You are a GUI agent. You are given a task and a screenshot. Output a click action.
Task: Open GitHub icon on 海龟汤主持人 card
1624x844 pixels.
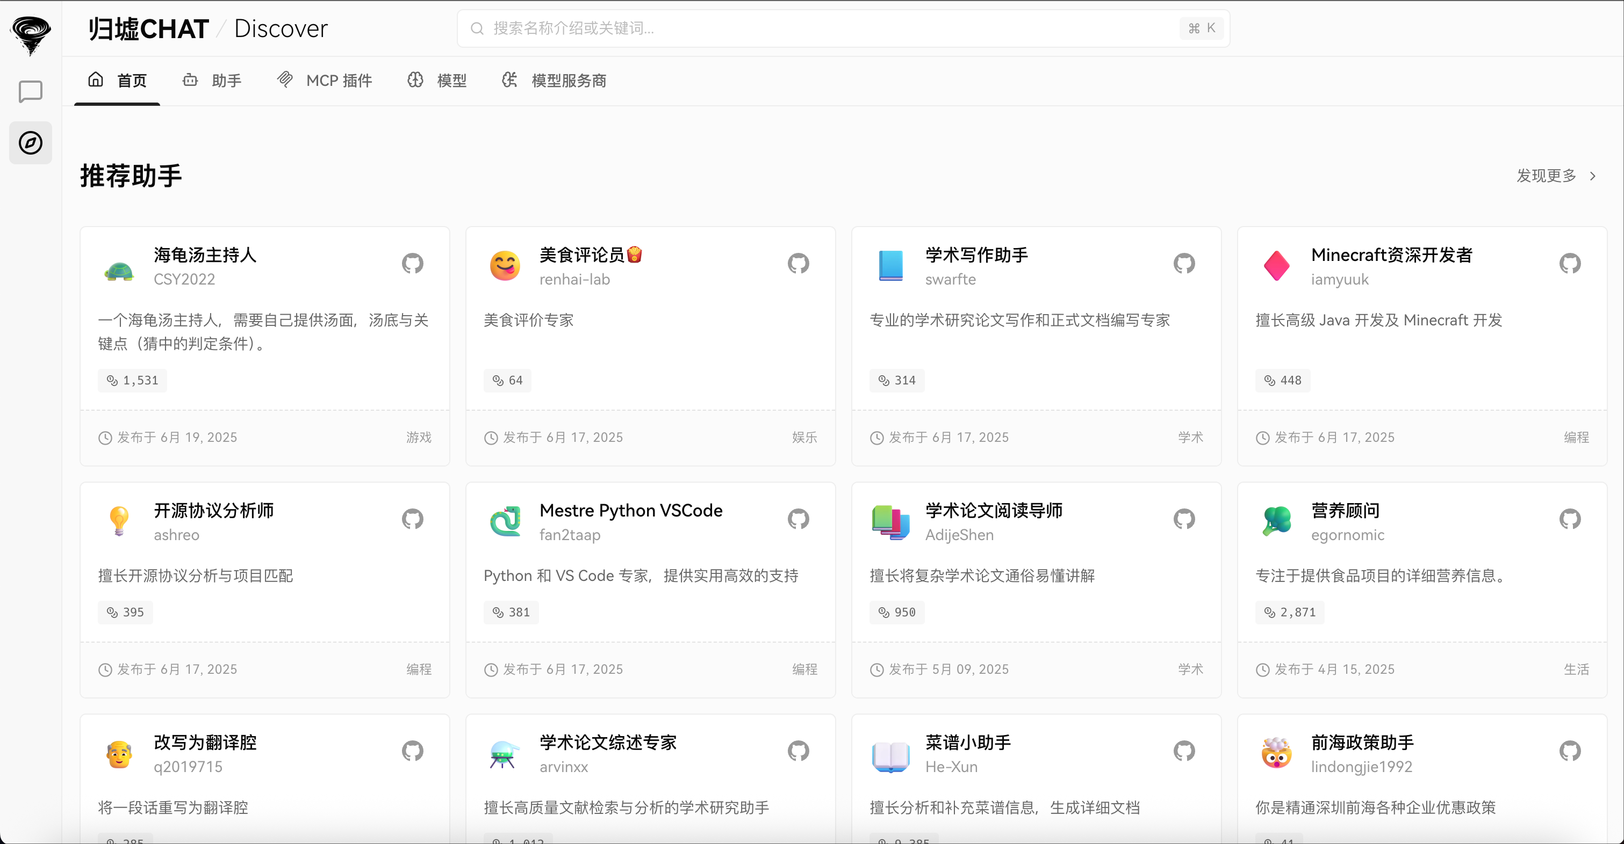tap(412, 263)
